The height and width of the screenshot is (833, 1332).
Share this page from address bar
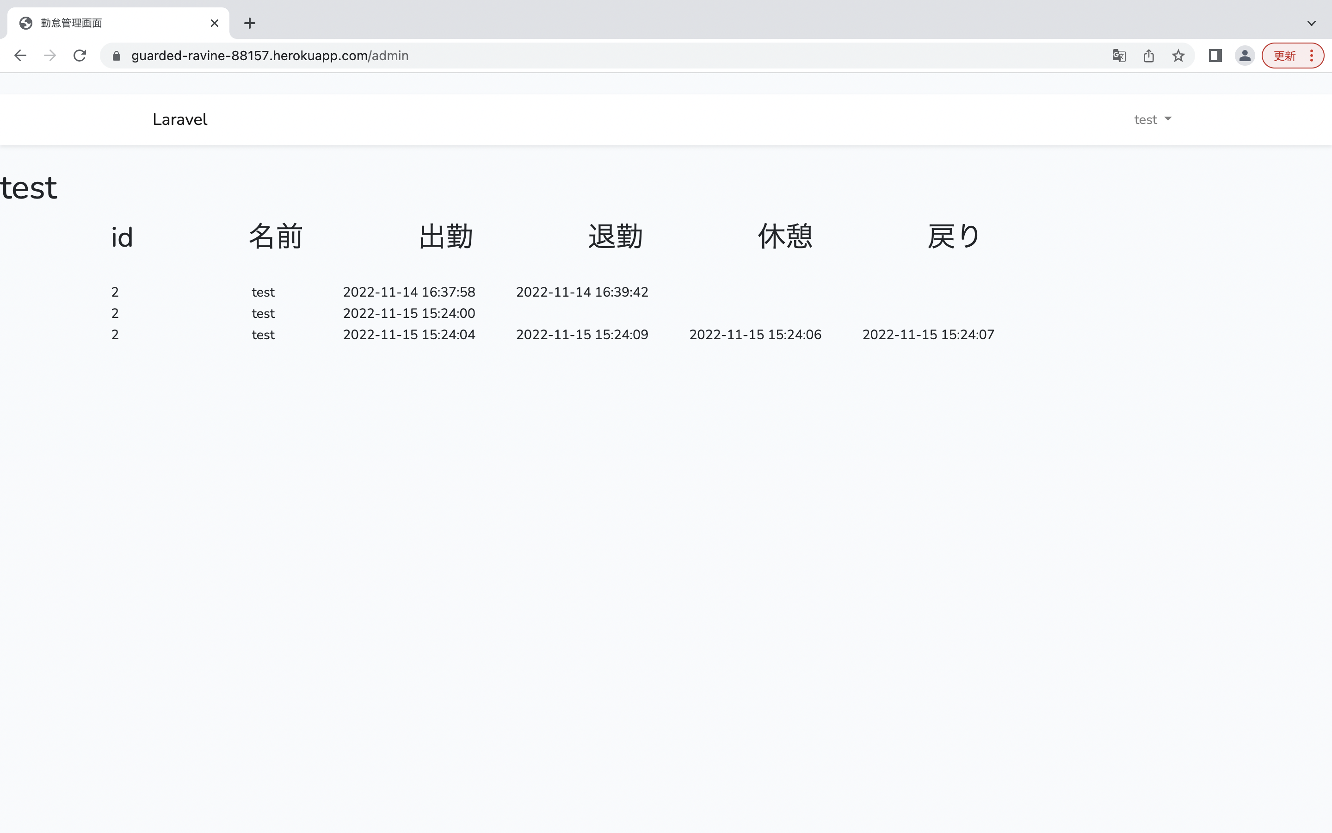pyautogui.click(x=1149, y=56)
